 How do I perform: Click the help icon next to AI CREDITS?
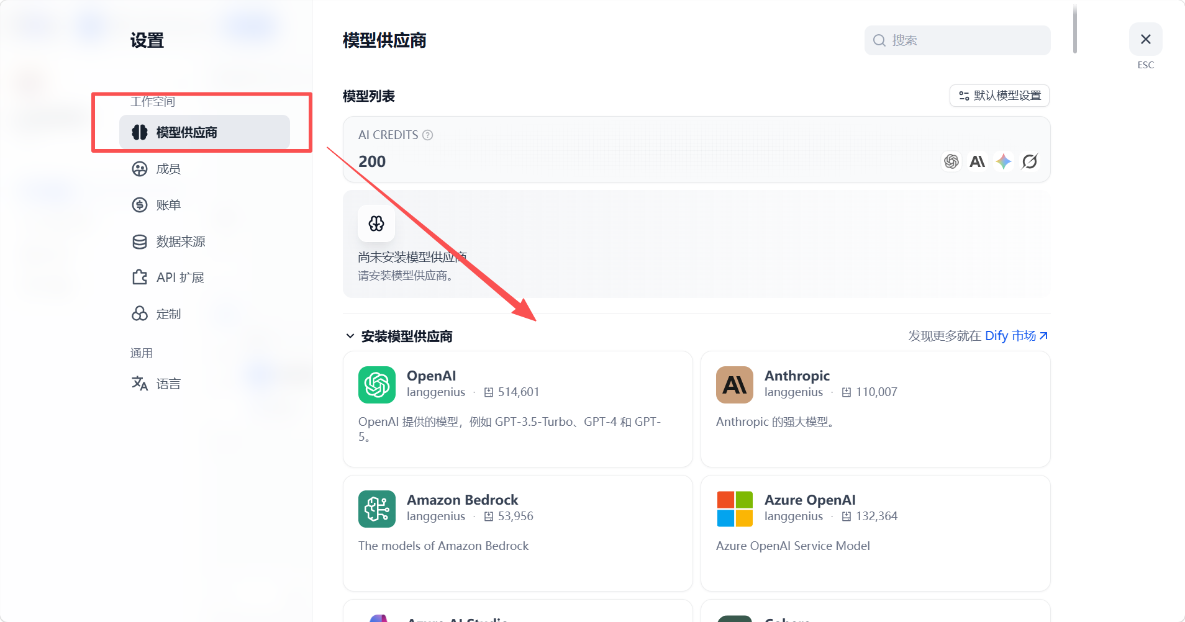(428, 135)
